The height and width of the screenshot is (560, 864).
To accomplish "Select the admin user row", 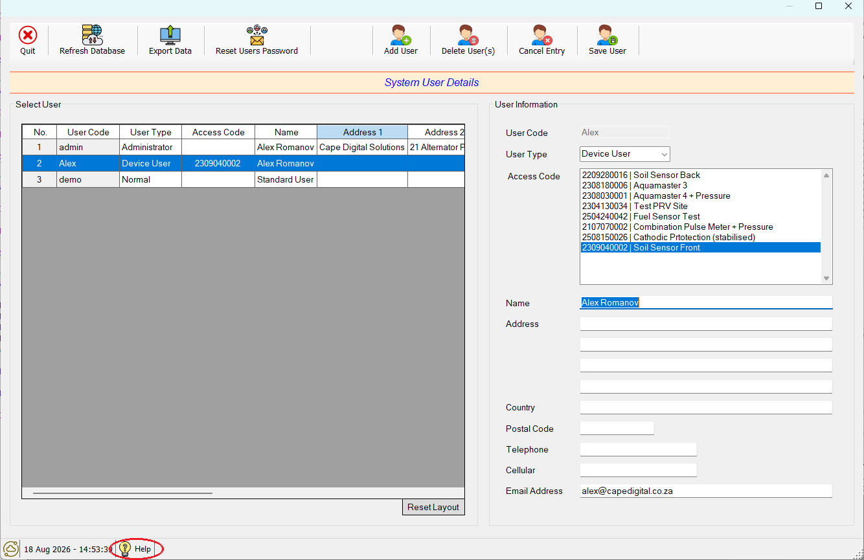I will (x=244, y=147).
